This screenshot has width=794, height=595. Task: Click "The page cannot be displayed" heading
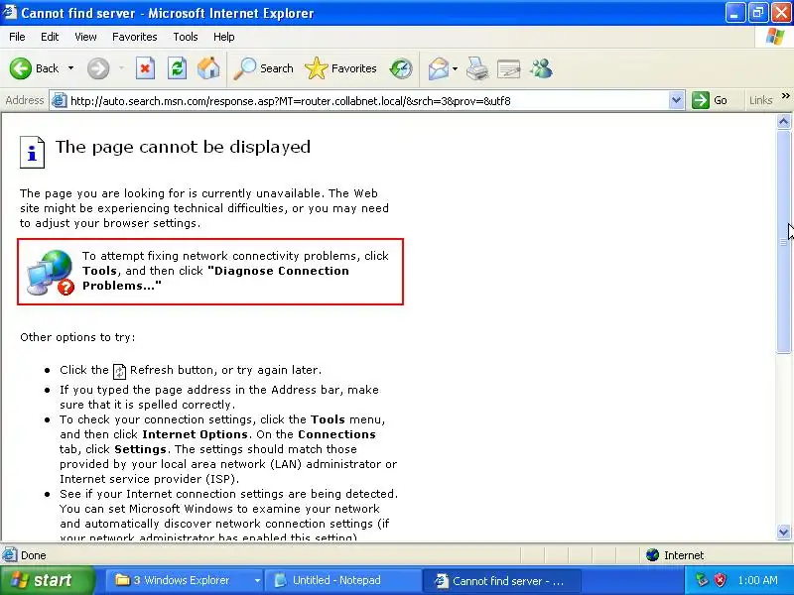(x=183, y=147)
